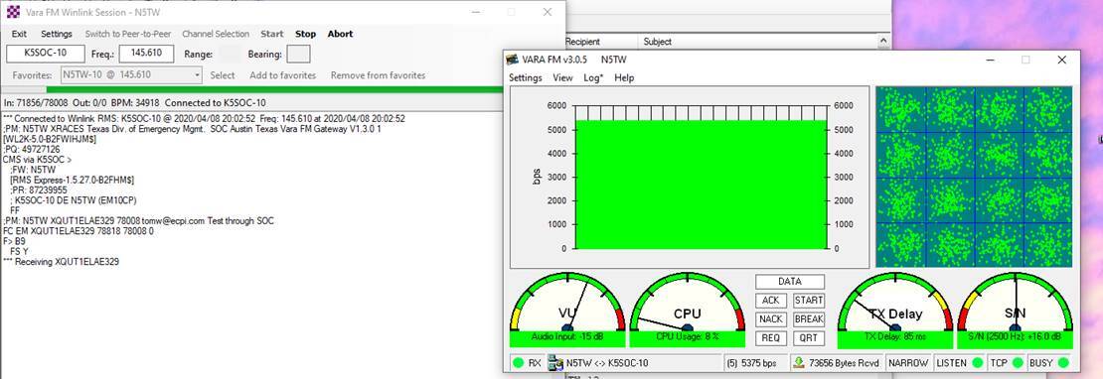Open the Log menu in VARA FM
The image size is (1103, 379).
coord(593,78)
